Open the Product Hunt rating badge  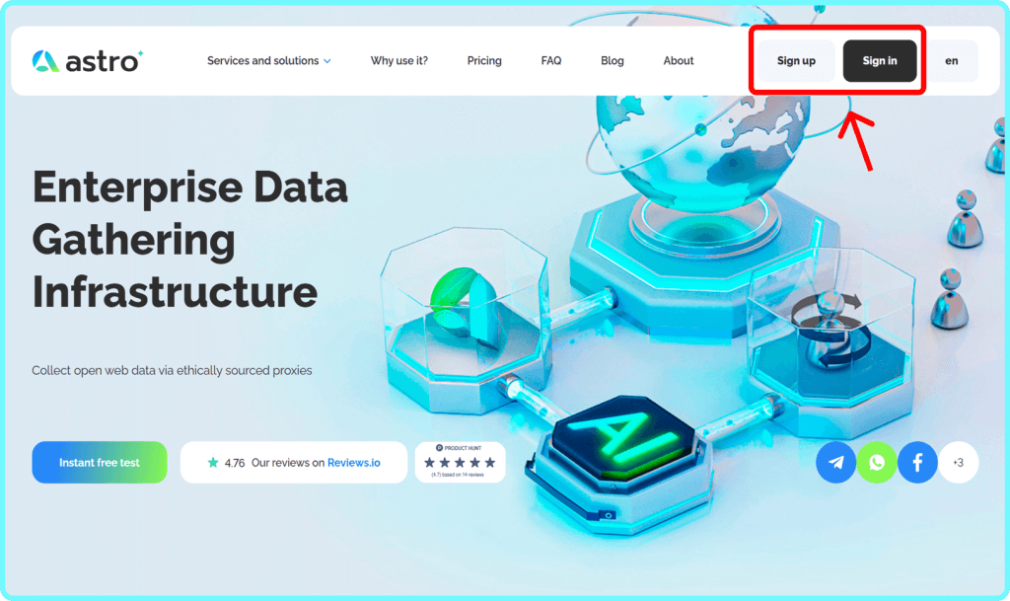tap(460, 462)
